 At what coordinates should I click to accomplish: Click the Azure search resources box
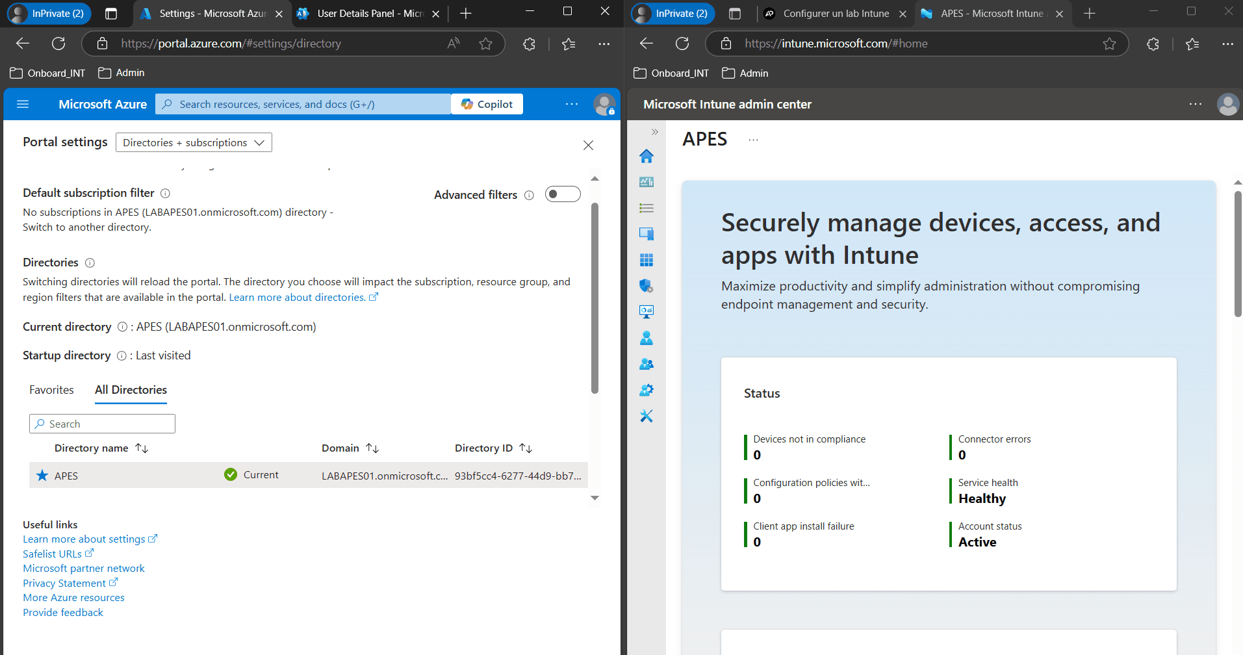pyautogui.click(x=303, y=104)
